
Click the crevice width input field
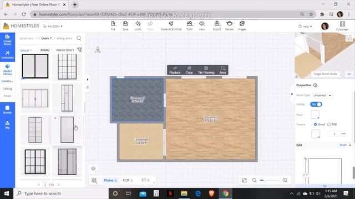[x=334, y=134]
